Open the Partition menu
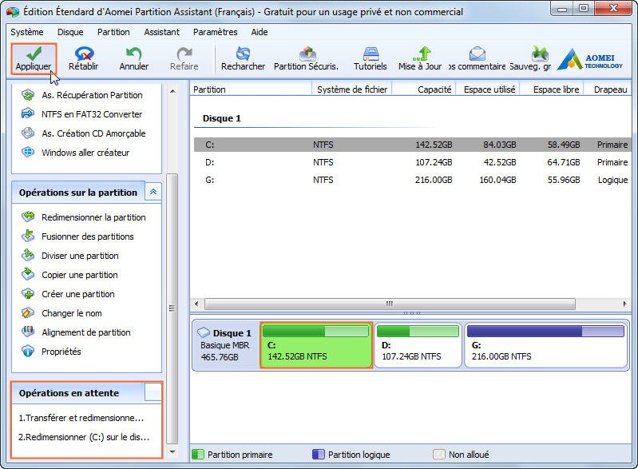638x469 pixels. point(113,32)
